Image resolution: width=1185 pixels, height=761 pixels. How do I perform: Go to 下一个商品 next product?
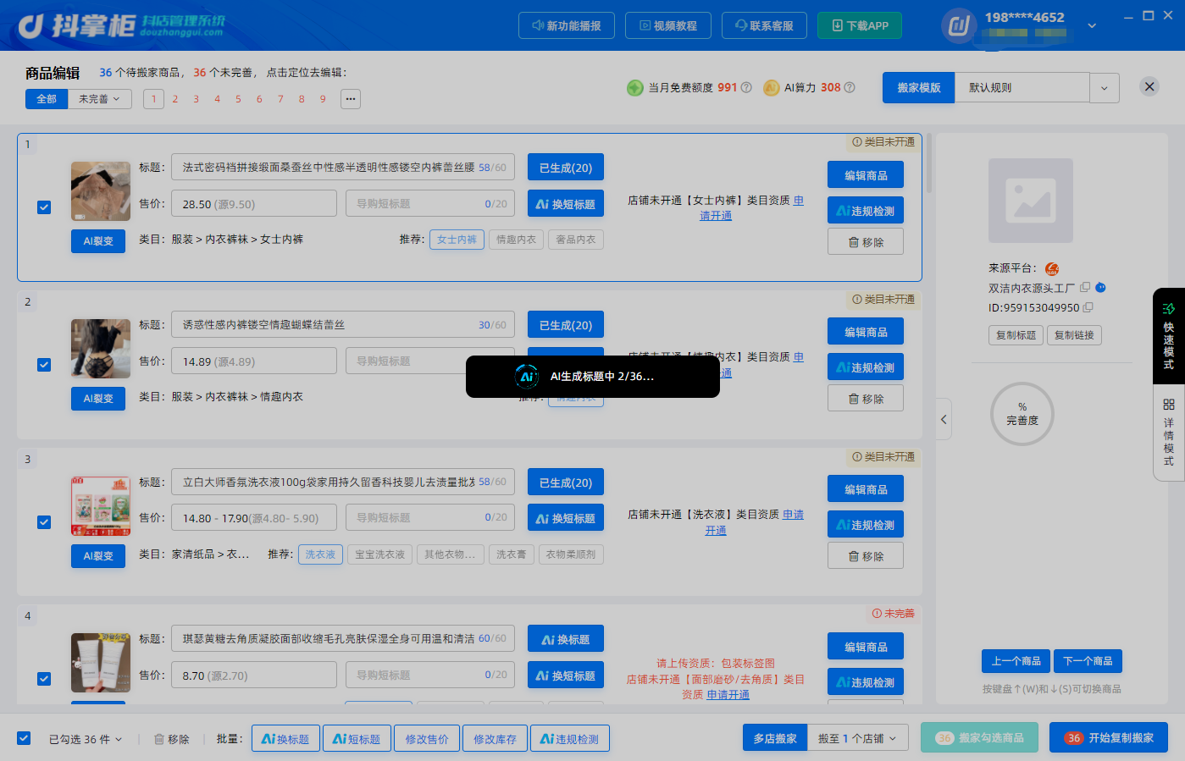pyautogui.click(x=1088, y=661)
